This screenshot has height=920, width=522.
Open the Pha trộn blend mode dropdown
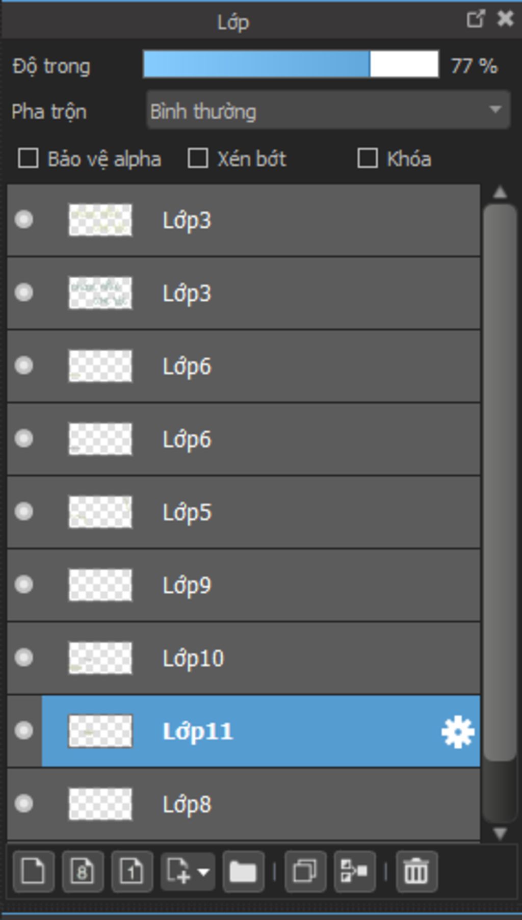(x=328, y=110)
